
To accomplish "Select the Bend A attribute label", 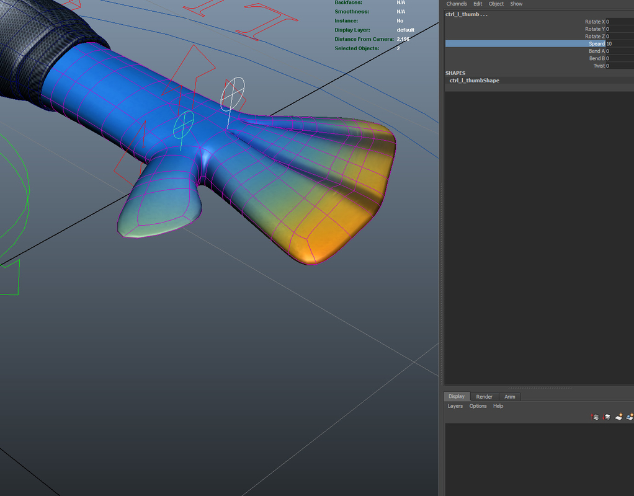I will 596,51.
